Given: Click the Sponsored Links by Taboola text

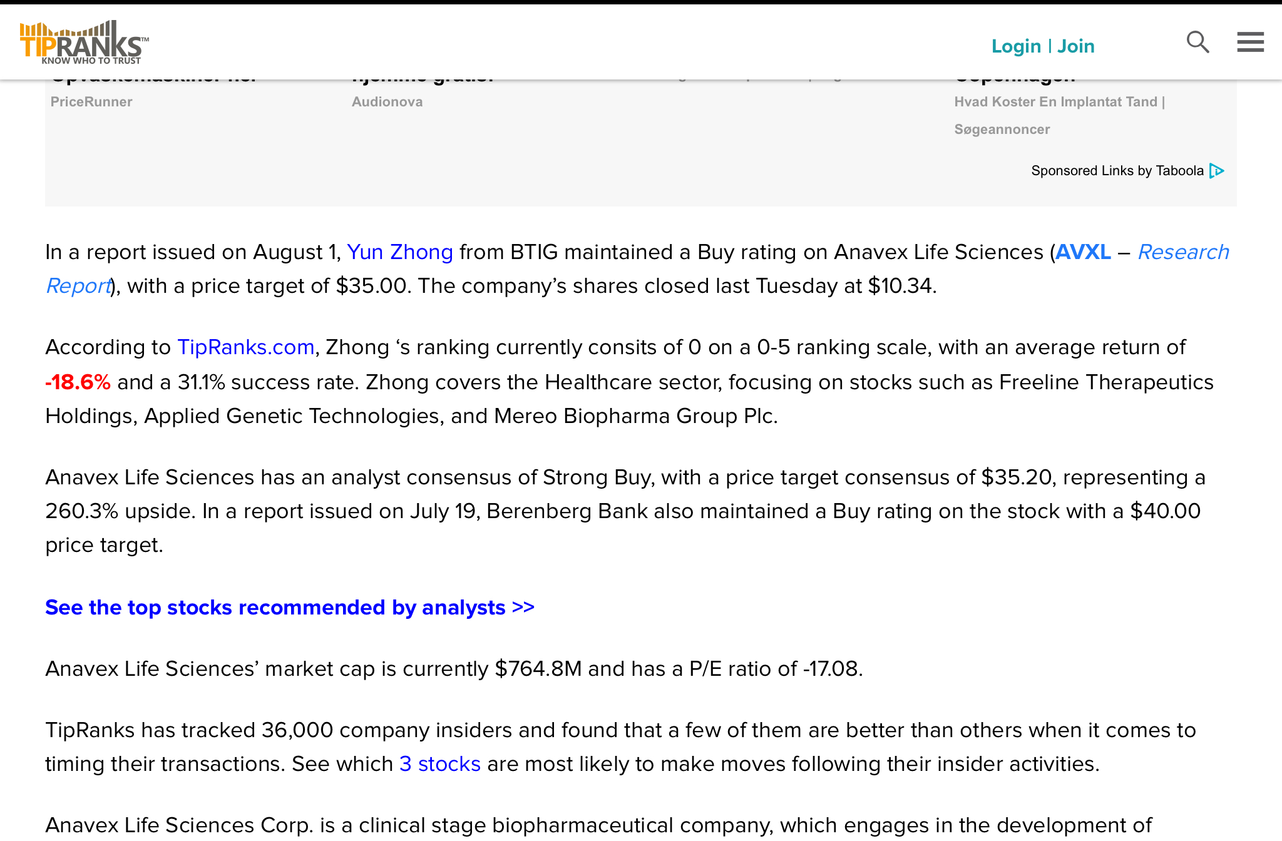Looking at the screenshot, I should [1117, 171].
